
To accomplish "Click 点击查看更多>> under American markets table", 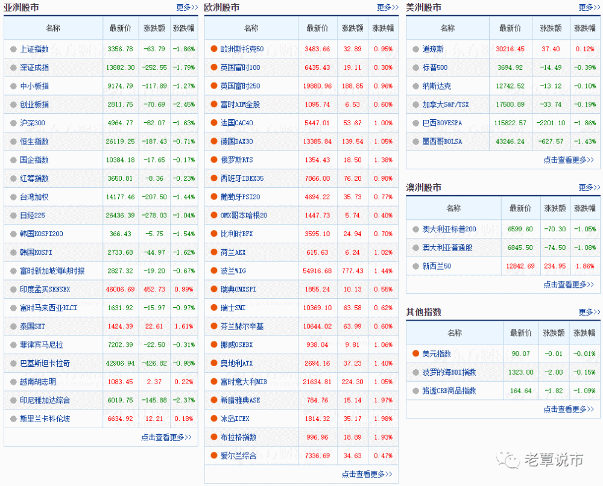I will click(x=569, y=160).
